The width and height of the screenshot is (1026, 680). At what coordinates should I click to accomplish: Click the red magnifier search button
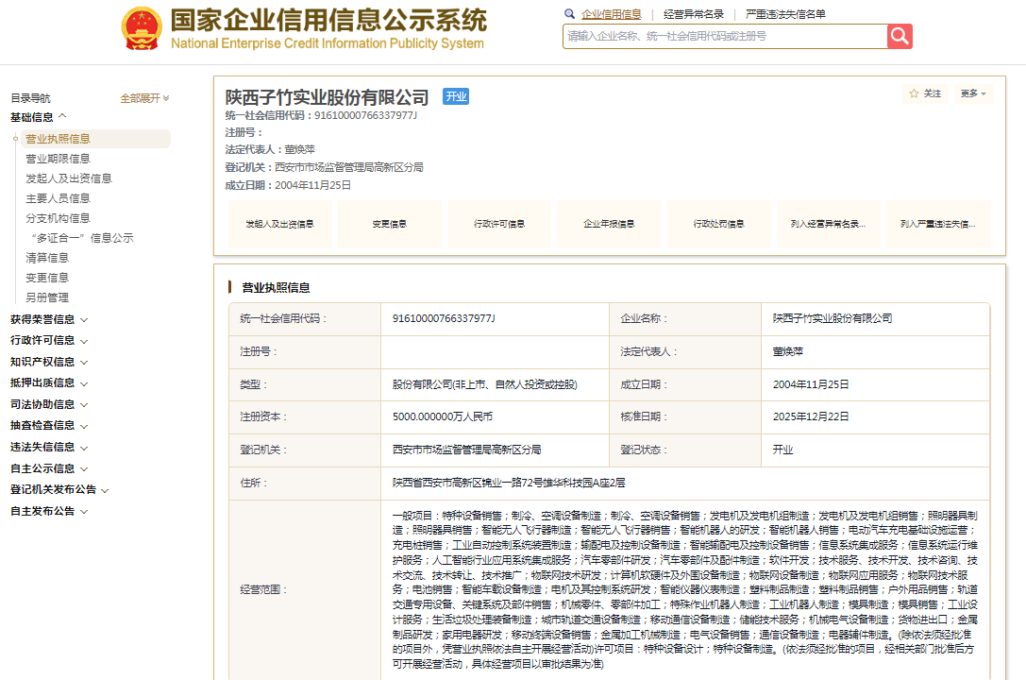(900, 36)
